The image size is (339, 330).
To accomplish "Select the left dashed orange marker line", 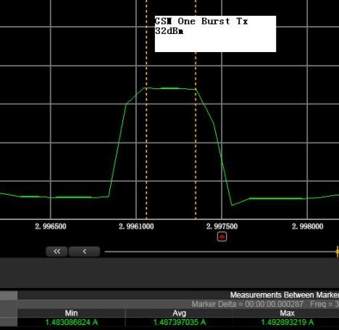I will click(x=146, y=109).
